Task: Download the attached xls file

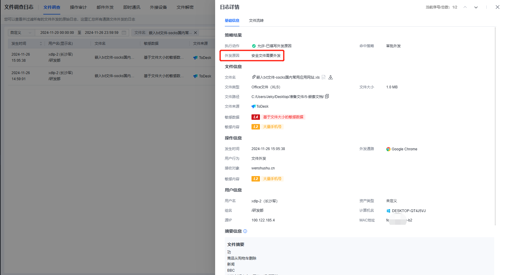Action: [x=331, y=77]
